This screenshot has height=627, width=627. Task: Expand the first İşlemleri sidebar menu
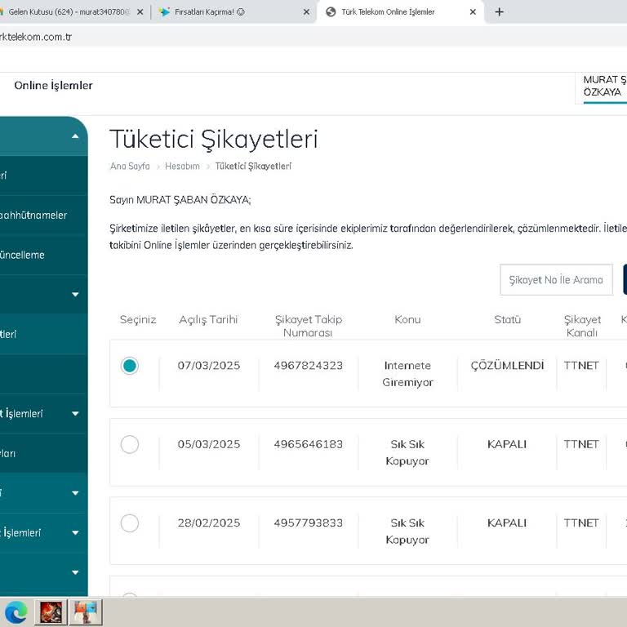tap(75, 413)
